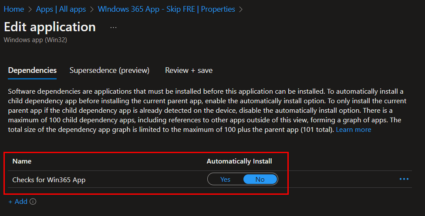The height and width of the screenshot is (216, 425).
Task: Go to the Review + save tab
Action: tap(189, 70)
